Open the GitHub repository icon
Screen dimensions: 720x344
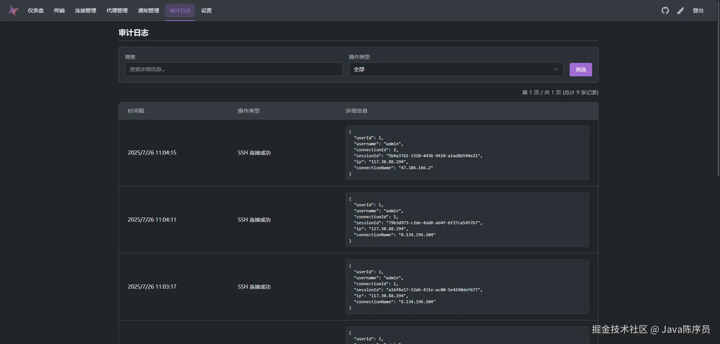(x=665, y=10)
